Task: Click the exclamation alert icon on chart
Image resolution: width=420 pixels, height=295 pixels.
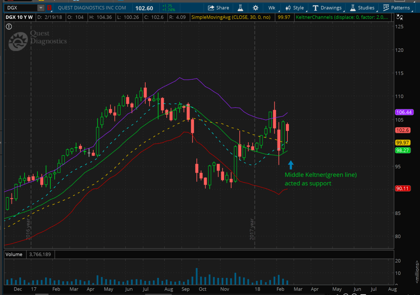Action: tap(9, 26)
